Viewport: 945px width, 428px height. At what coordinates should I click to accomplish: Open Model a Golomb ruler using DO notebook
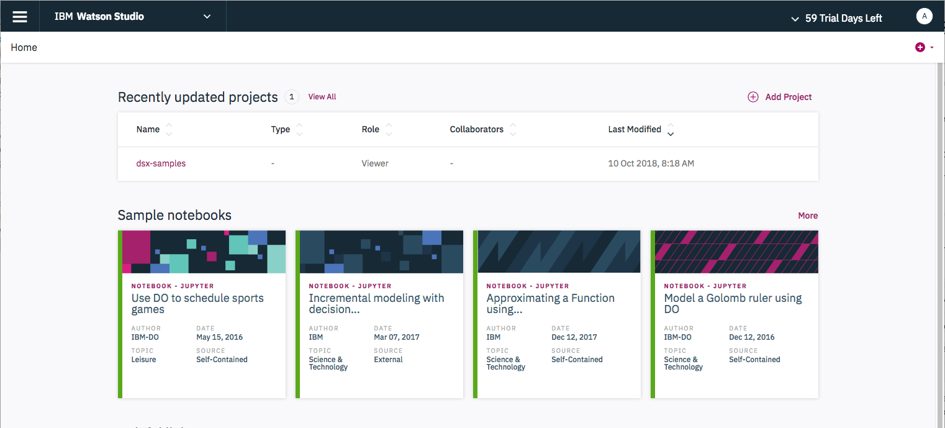pyautogui.click(x=733, y=304)
